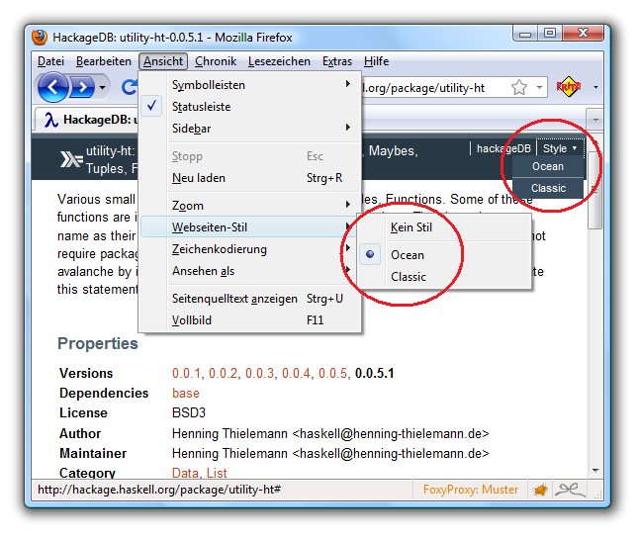Close the open Ansicht menu

point(163,61)
